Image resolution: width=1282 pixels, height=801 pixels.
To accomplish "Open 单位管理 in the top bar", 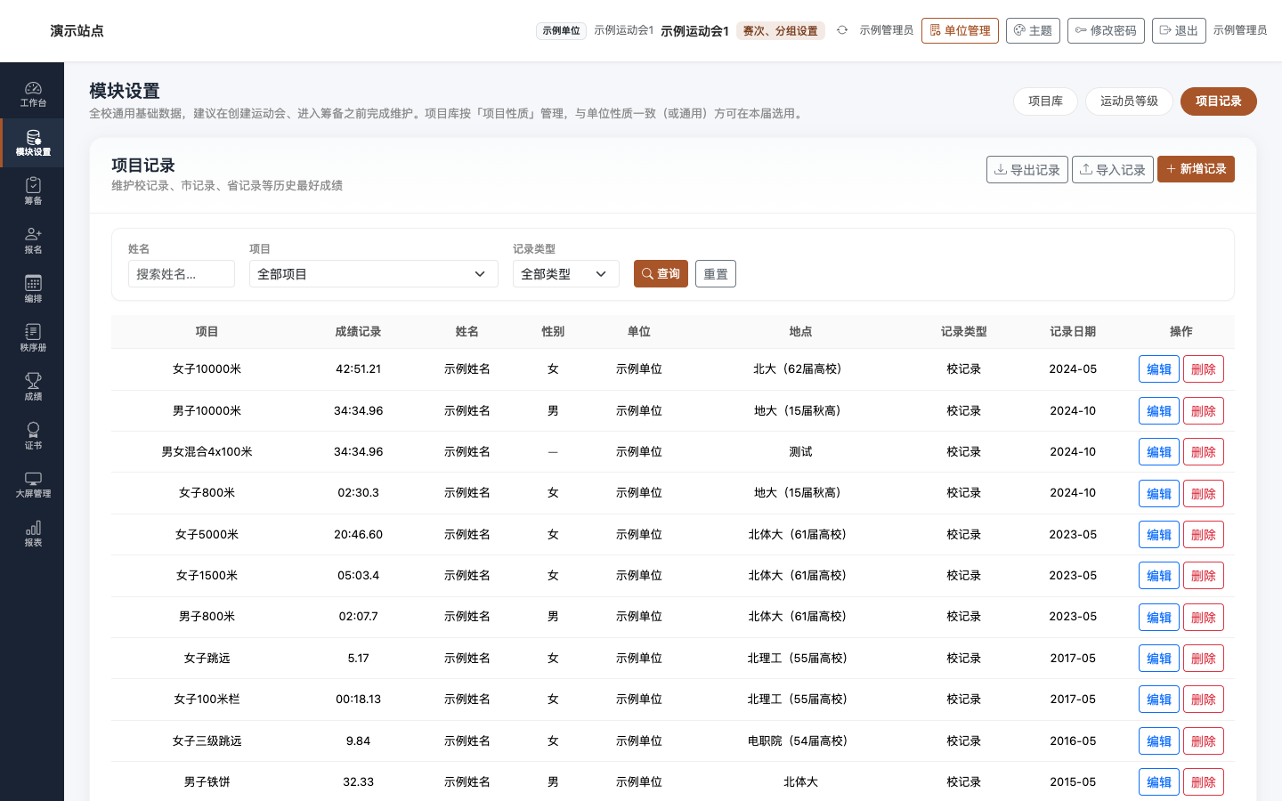I will click(960, 30).
